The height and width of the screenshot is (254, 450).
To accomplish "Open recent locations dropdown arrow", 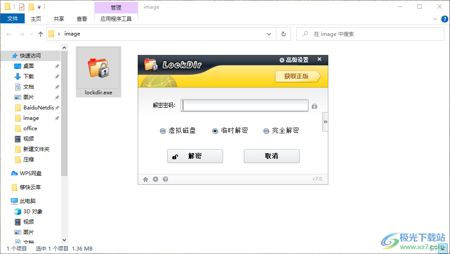I will tap(32, 34).
